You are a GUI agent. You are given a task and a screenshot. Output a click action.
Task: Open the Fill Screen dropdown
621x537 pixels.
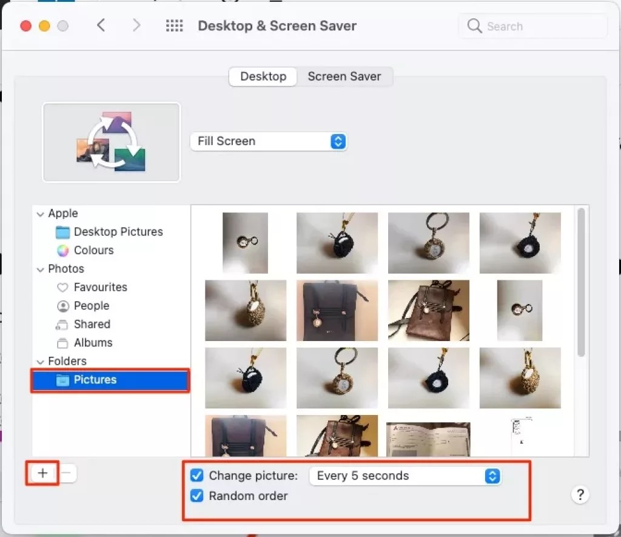coord(269,141)
